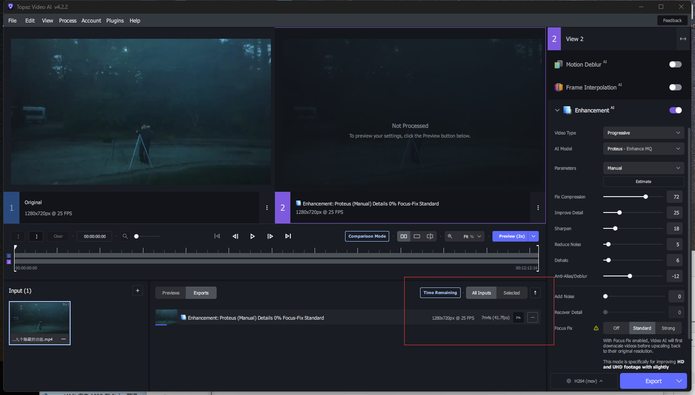The width and height of the screenshot is (695, 395).
Task: Open Video Type Progressive dropdown
Action: [643, 133]
